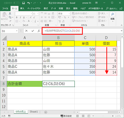Viewport: 124px width, 118px height.
Task: Open the font size dropdown showing 11
Action: [38, 14]
